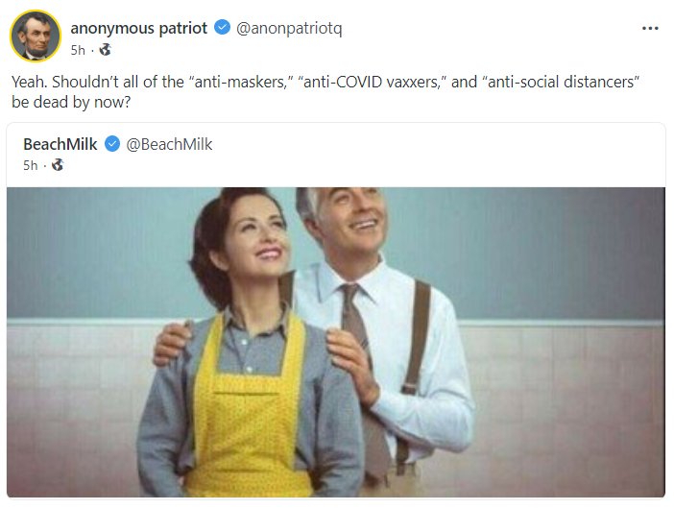Click the anonymous patriot Lincoln avatar
Image resolution: width=674 pixels, height=508 pixels.
click(x=36, y=37)
